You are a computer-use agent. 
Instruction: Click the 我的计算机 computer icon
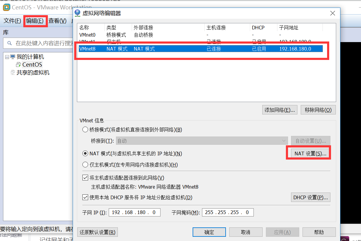pos(13,57)
